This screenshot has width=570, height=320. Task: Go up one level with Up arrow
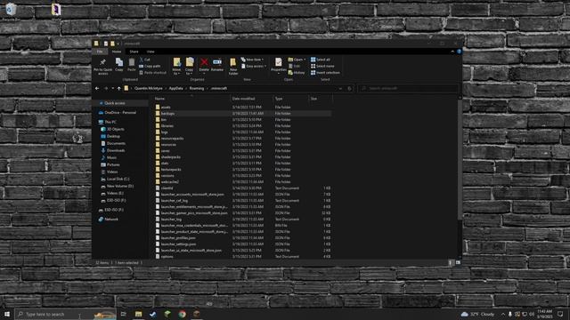118,88
